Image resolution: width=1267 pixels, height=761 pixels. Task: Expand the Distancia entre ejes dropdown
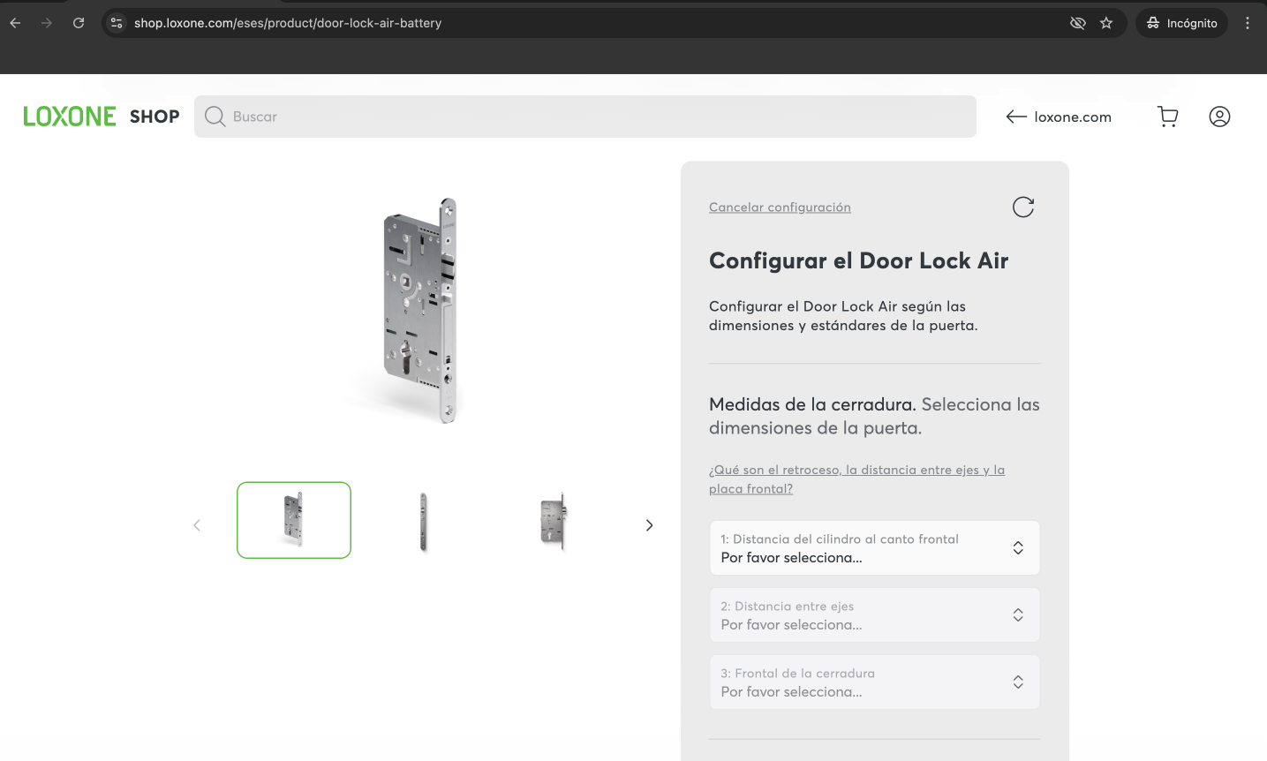point(874,615)
